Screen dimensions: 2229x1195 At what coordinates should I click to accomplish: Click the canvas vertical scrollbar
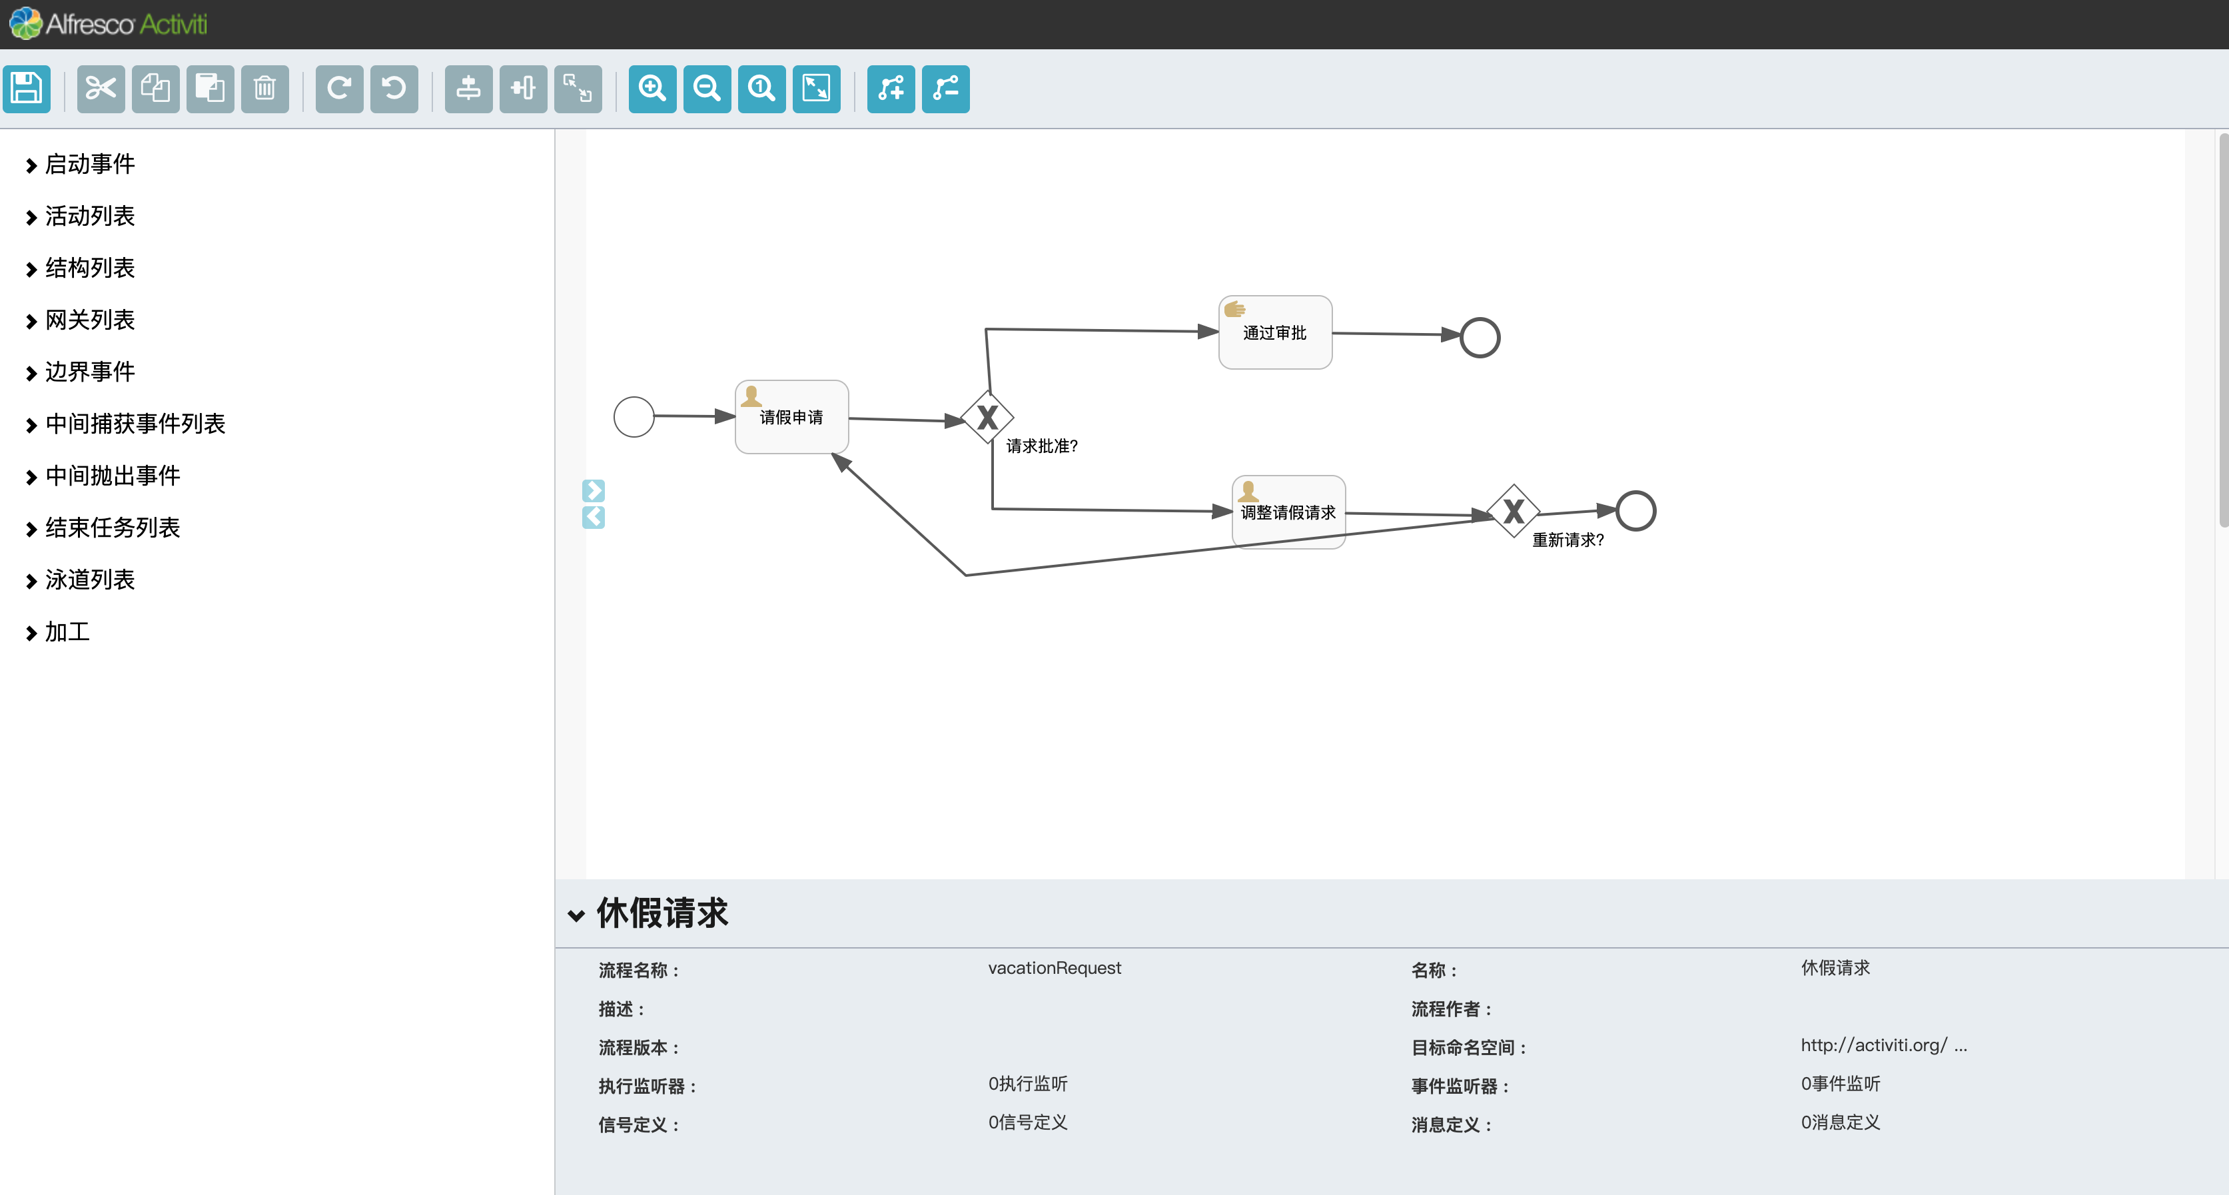pos(2222,329)
